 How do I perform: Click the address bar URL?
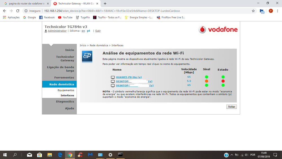(x=112, y=11)
